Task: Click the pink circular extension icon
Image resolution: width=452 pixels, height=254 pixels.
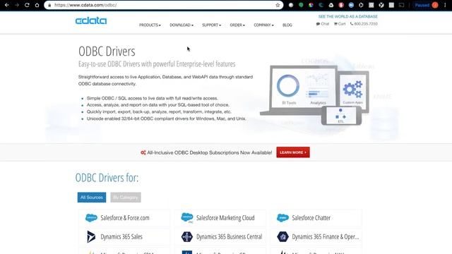Action: click(341, 5)
